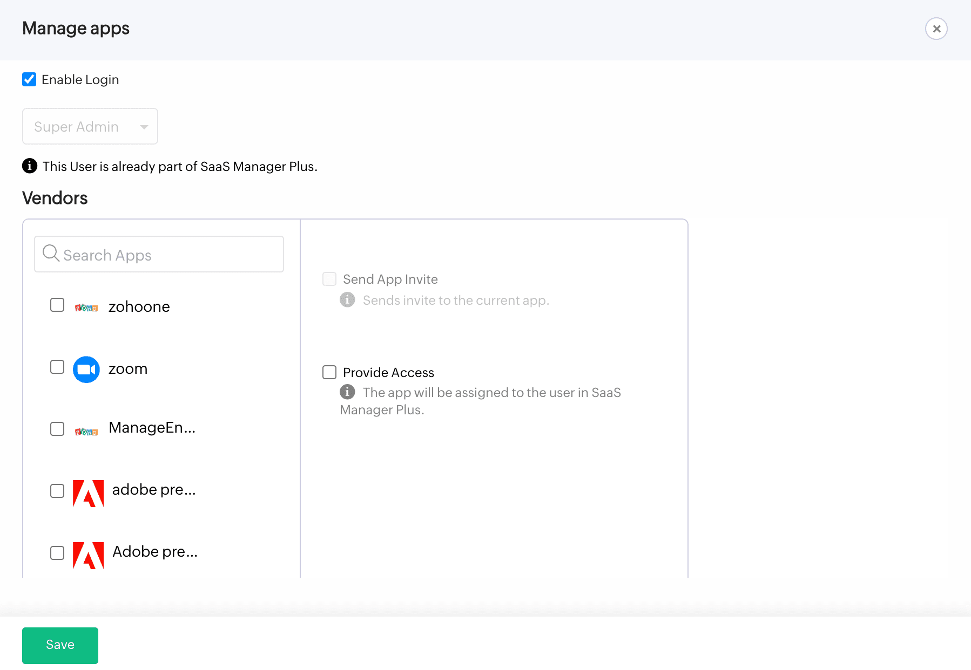Click the info icon under Send App Invite
The height and width of the screenshot is (670, 971).
[x=348, y=300]
